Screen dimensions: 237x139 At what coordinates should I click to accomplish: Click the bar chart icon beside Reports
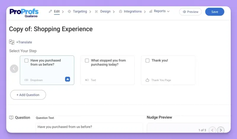151,11
